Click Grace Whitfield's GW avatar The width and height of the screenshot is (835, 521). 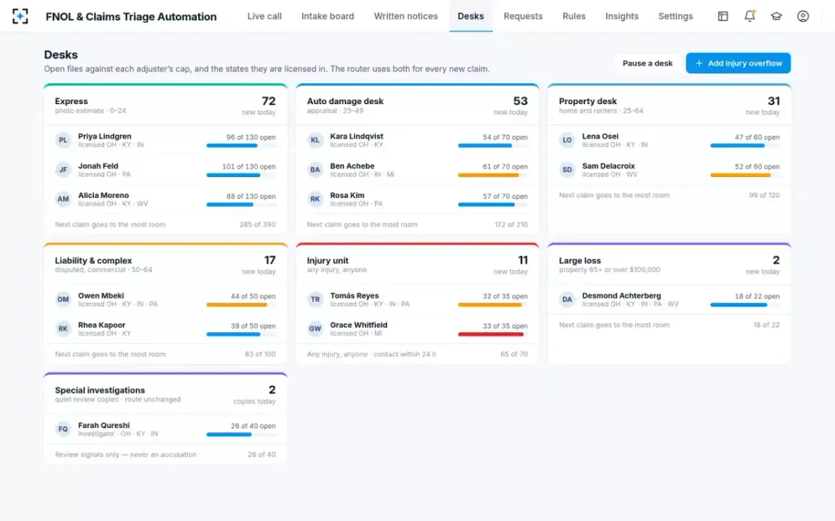click(315, 329)
